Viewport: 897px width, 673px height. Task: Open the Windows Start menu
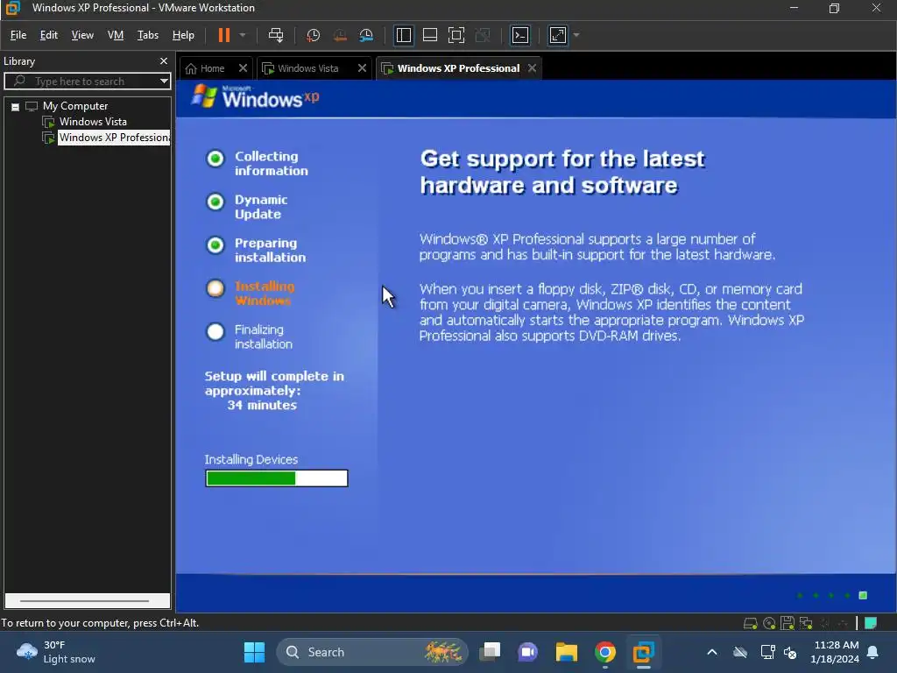(254, 652)
